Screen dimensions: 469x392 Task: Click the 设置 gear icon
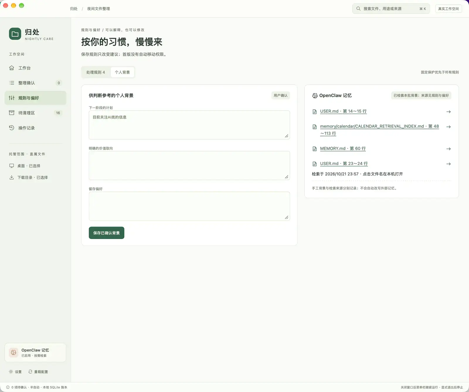(x=11, y=372)
